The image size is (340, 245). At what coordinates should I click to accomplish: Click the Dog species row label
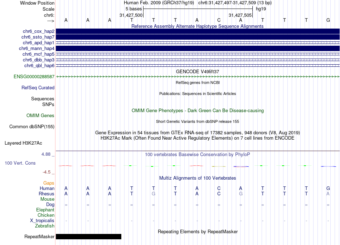[50, 205]
